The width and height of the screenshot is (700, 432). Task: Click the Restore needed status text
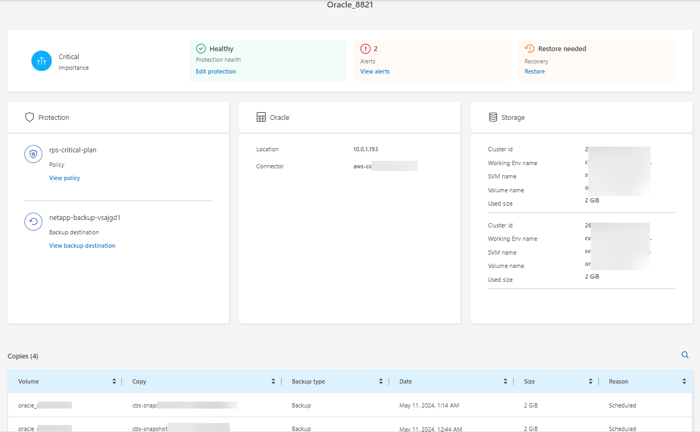pyautogui.click(x=562, y=48)
